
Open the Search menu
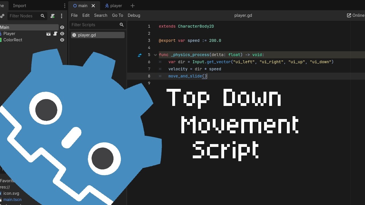[101, 15]
